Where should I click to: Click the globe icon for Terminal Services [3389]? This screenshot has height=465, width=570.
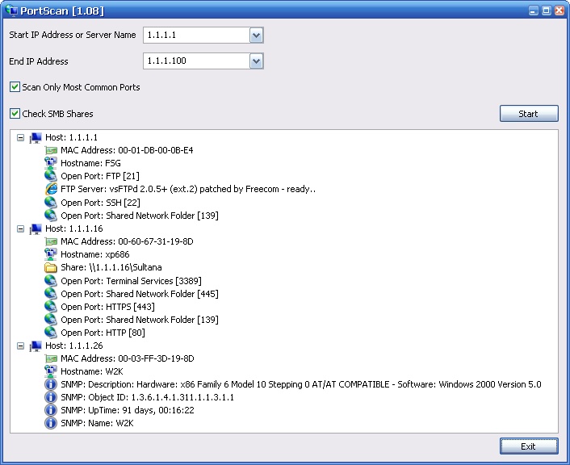(x=51, y=281)
